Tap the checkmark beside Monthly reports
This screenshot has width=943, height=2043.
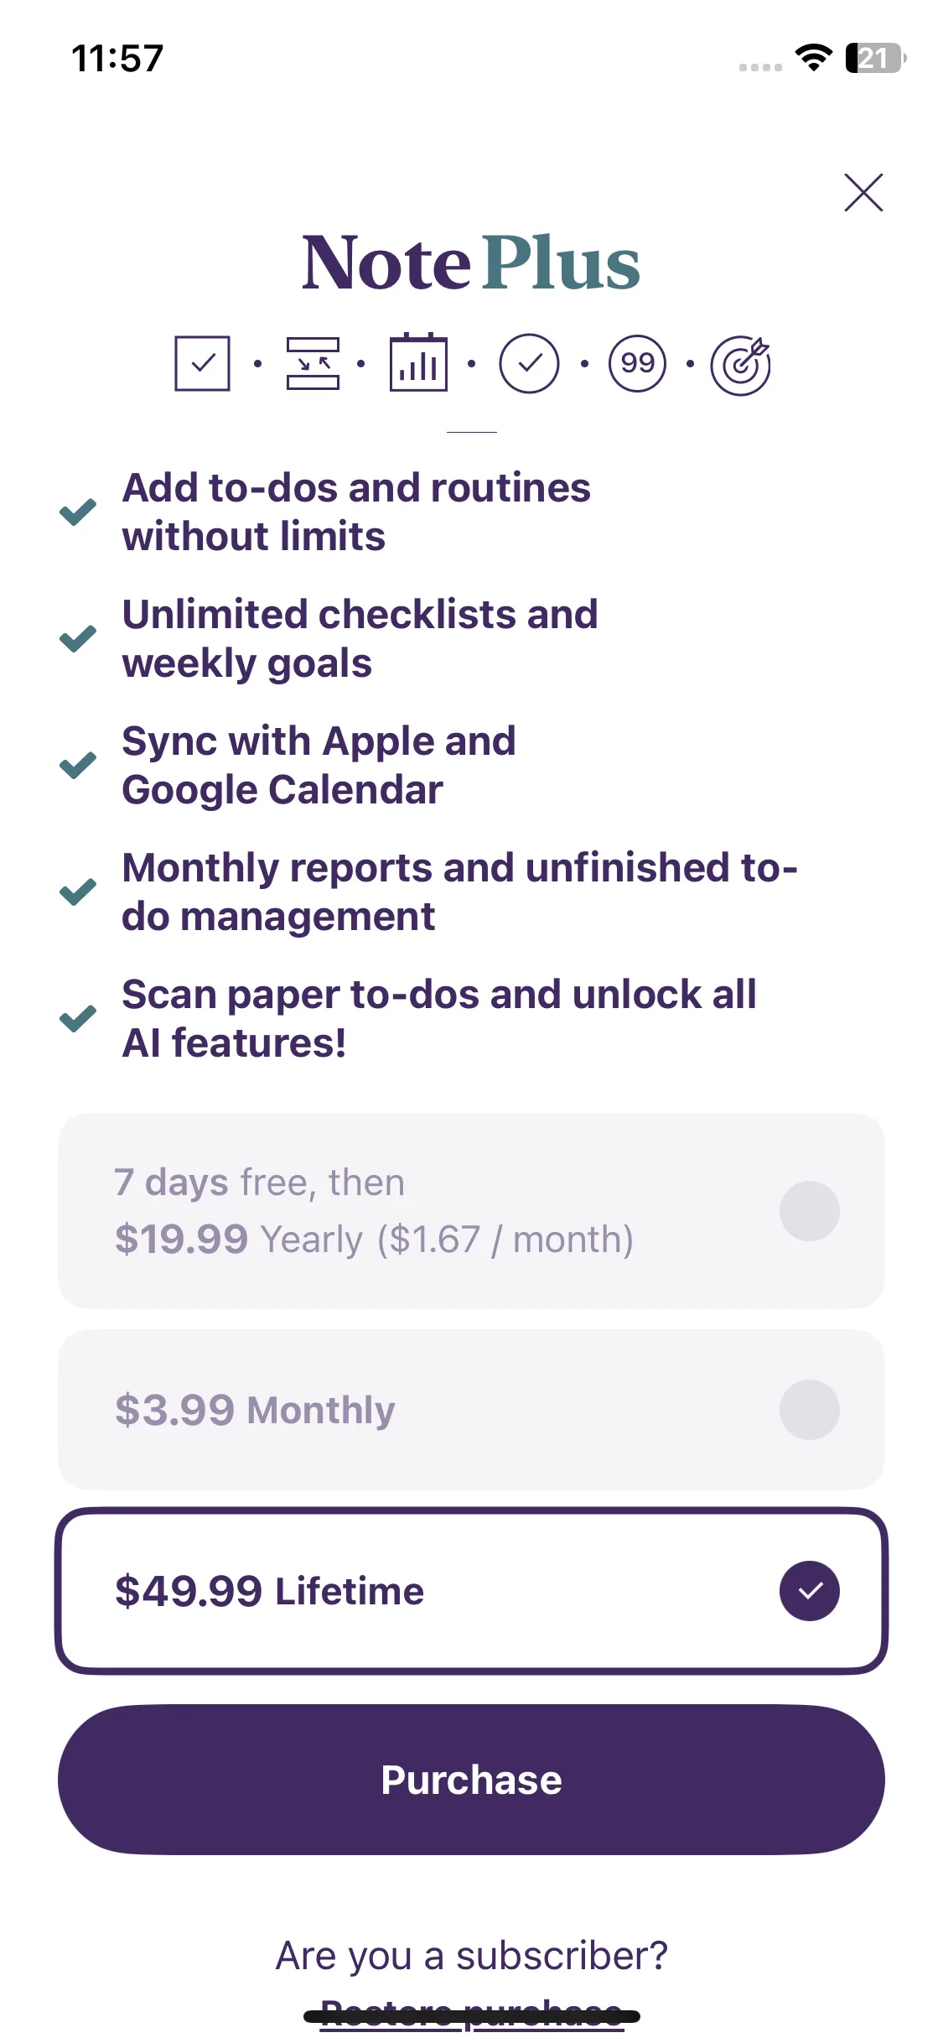(x=78, y=892)
